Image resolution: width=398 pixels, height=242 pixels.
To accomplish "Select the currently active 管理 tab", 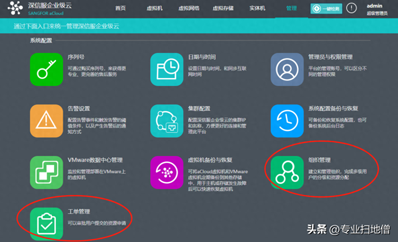I will 291,9.
